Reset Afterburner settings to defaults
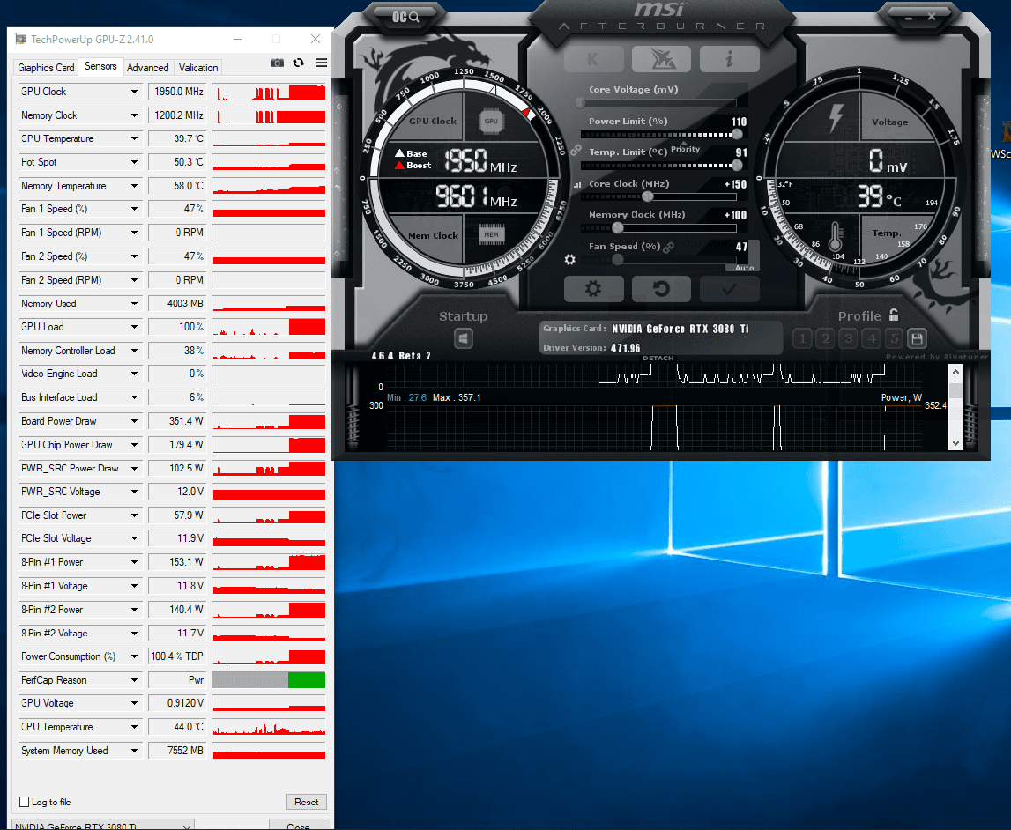The image size is (1011, 830). pyautogui.click(x=662, y=289)
